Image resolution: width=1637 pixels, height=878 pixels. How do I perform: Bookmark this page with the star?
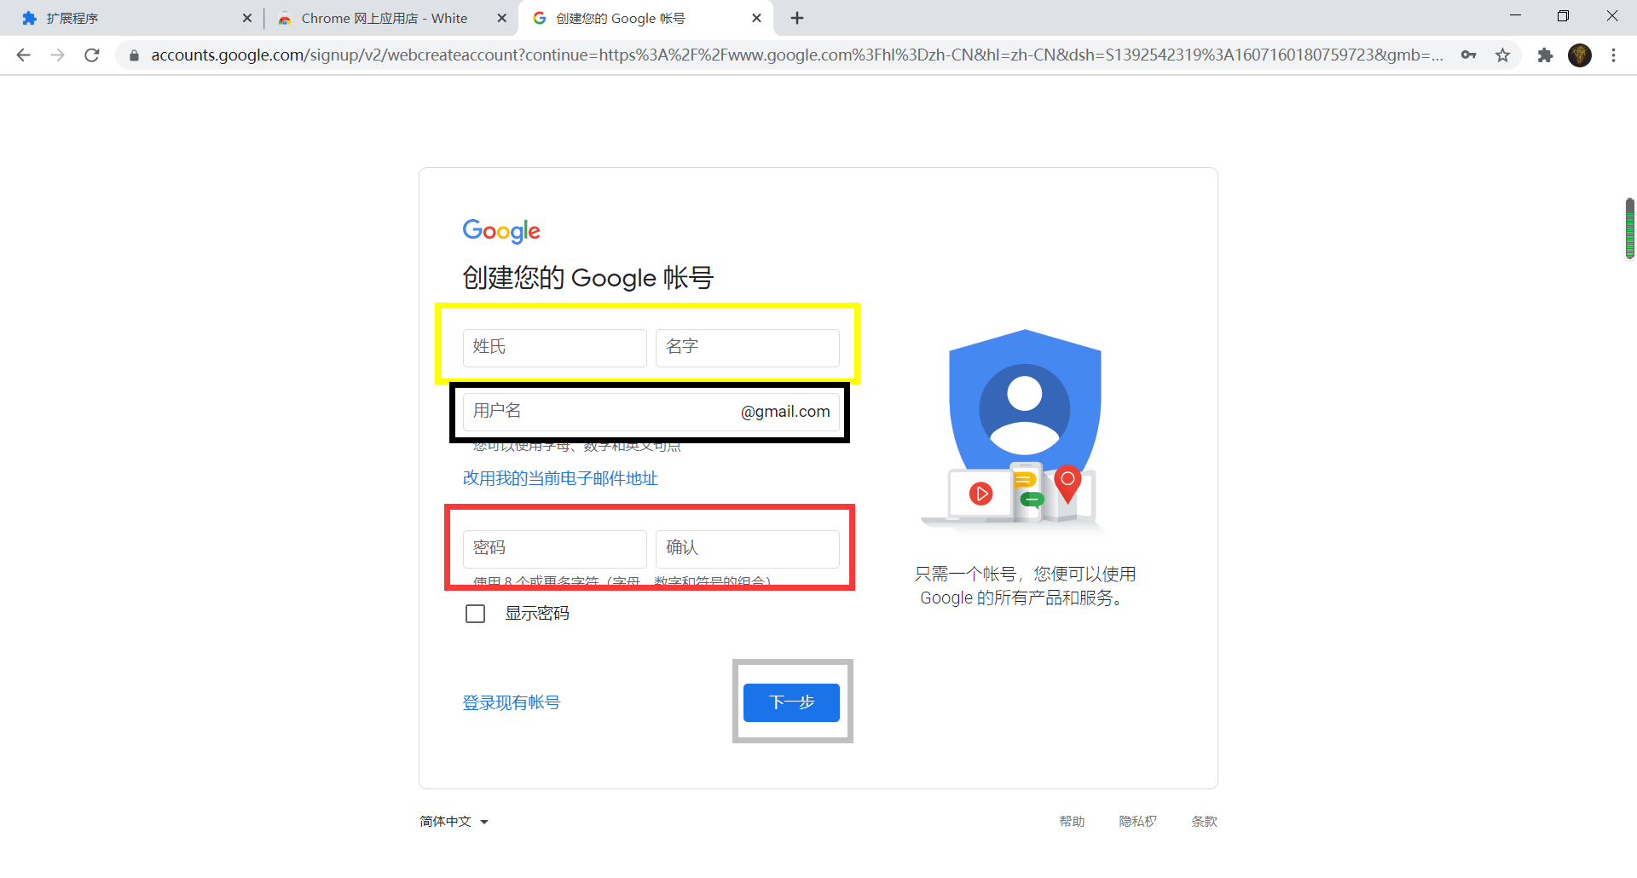coord(1502,55)
